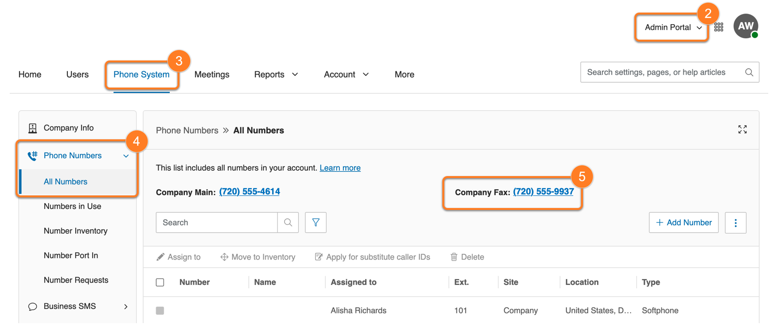The height and width of the screenshot is (327, 776).
Task: Open the Admin Portal dropdown
Action: pyautogui.click(x=672, y=28)
